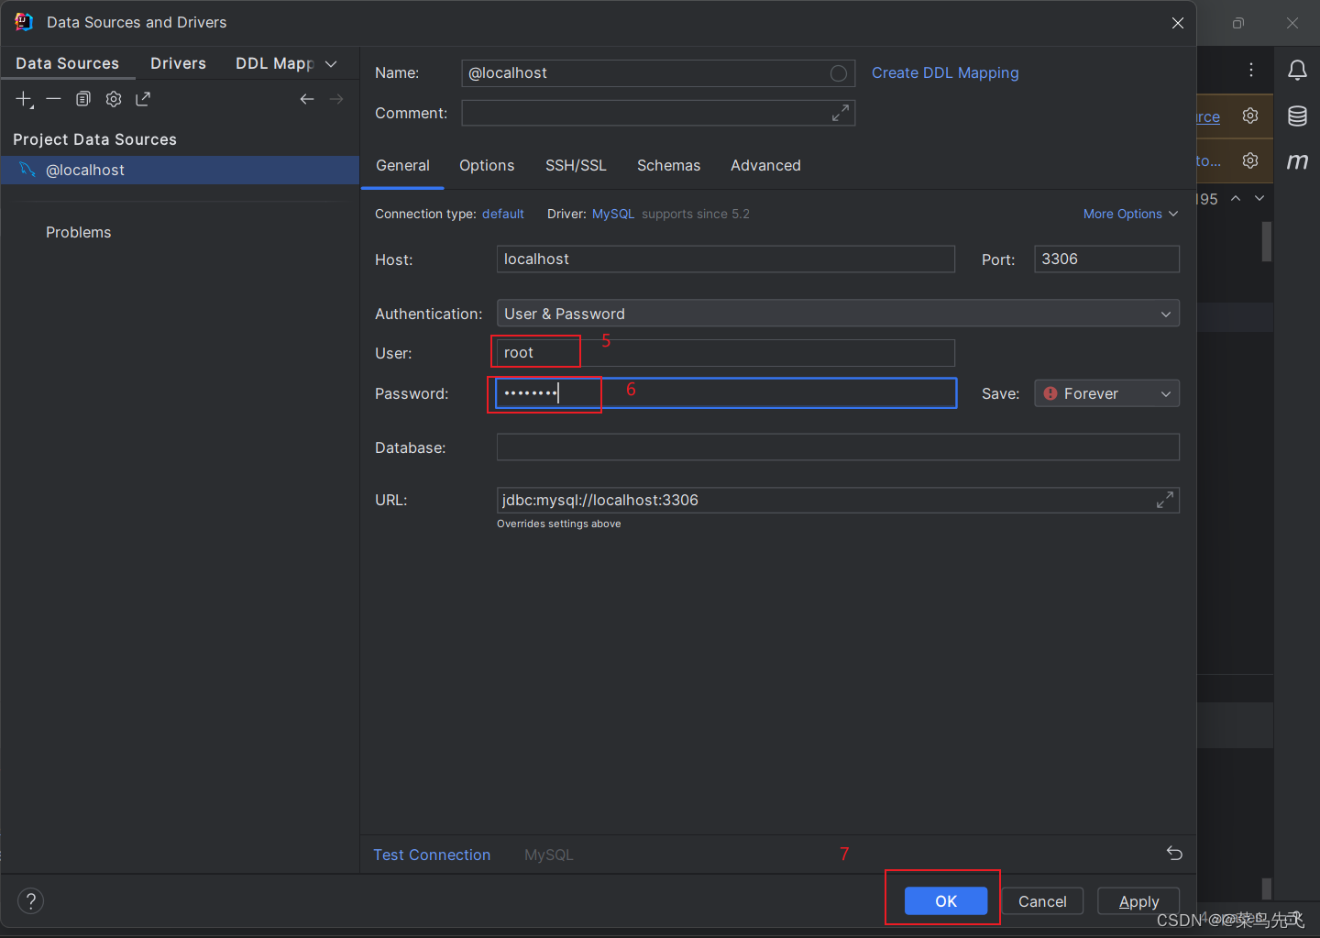Screen dimensions: 1320x938
Task: Click the Cancel button
Action: pos(1042,901)
